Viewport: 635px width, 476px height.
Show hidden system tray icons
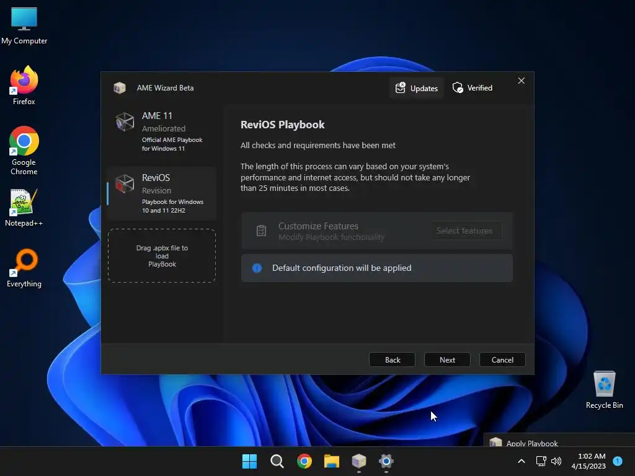coord(522,461)
